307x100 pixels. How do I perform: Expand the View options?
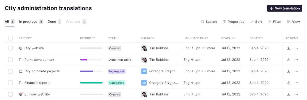pyautogui.click(x=293, y=22)
